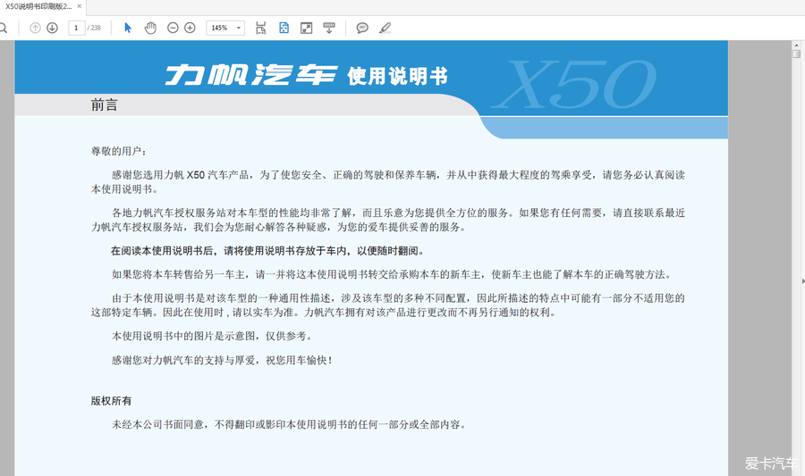Click the fit width scrolling icon
The image size is (805, 476).
coord(261,29)
